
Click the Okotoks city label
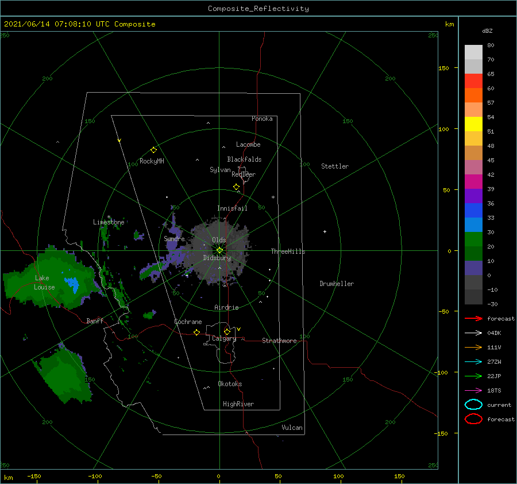click(230, 384)
